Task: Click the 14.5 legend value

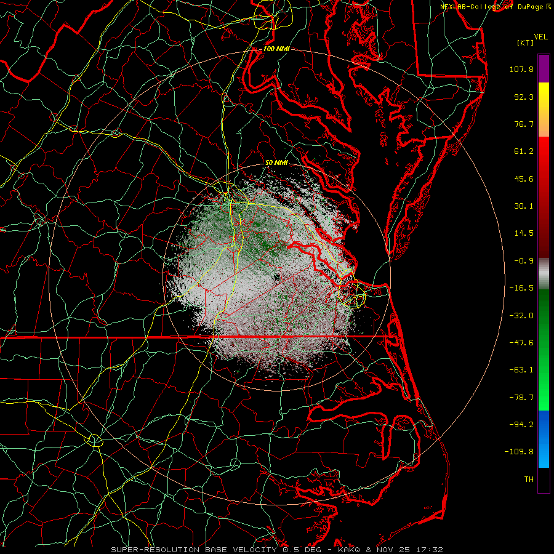Action: 524,233
